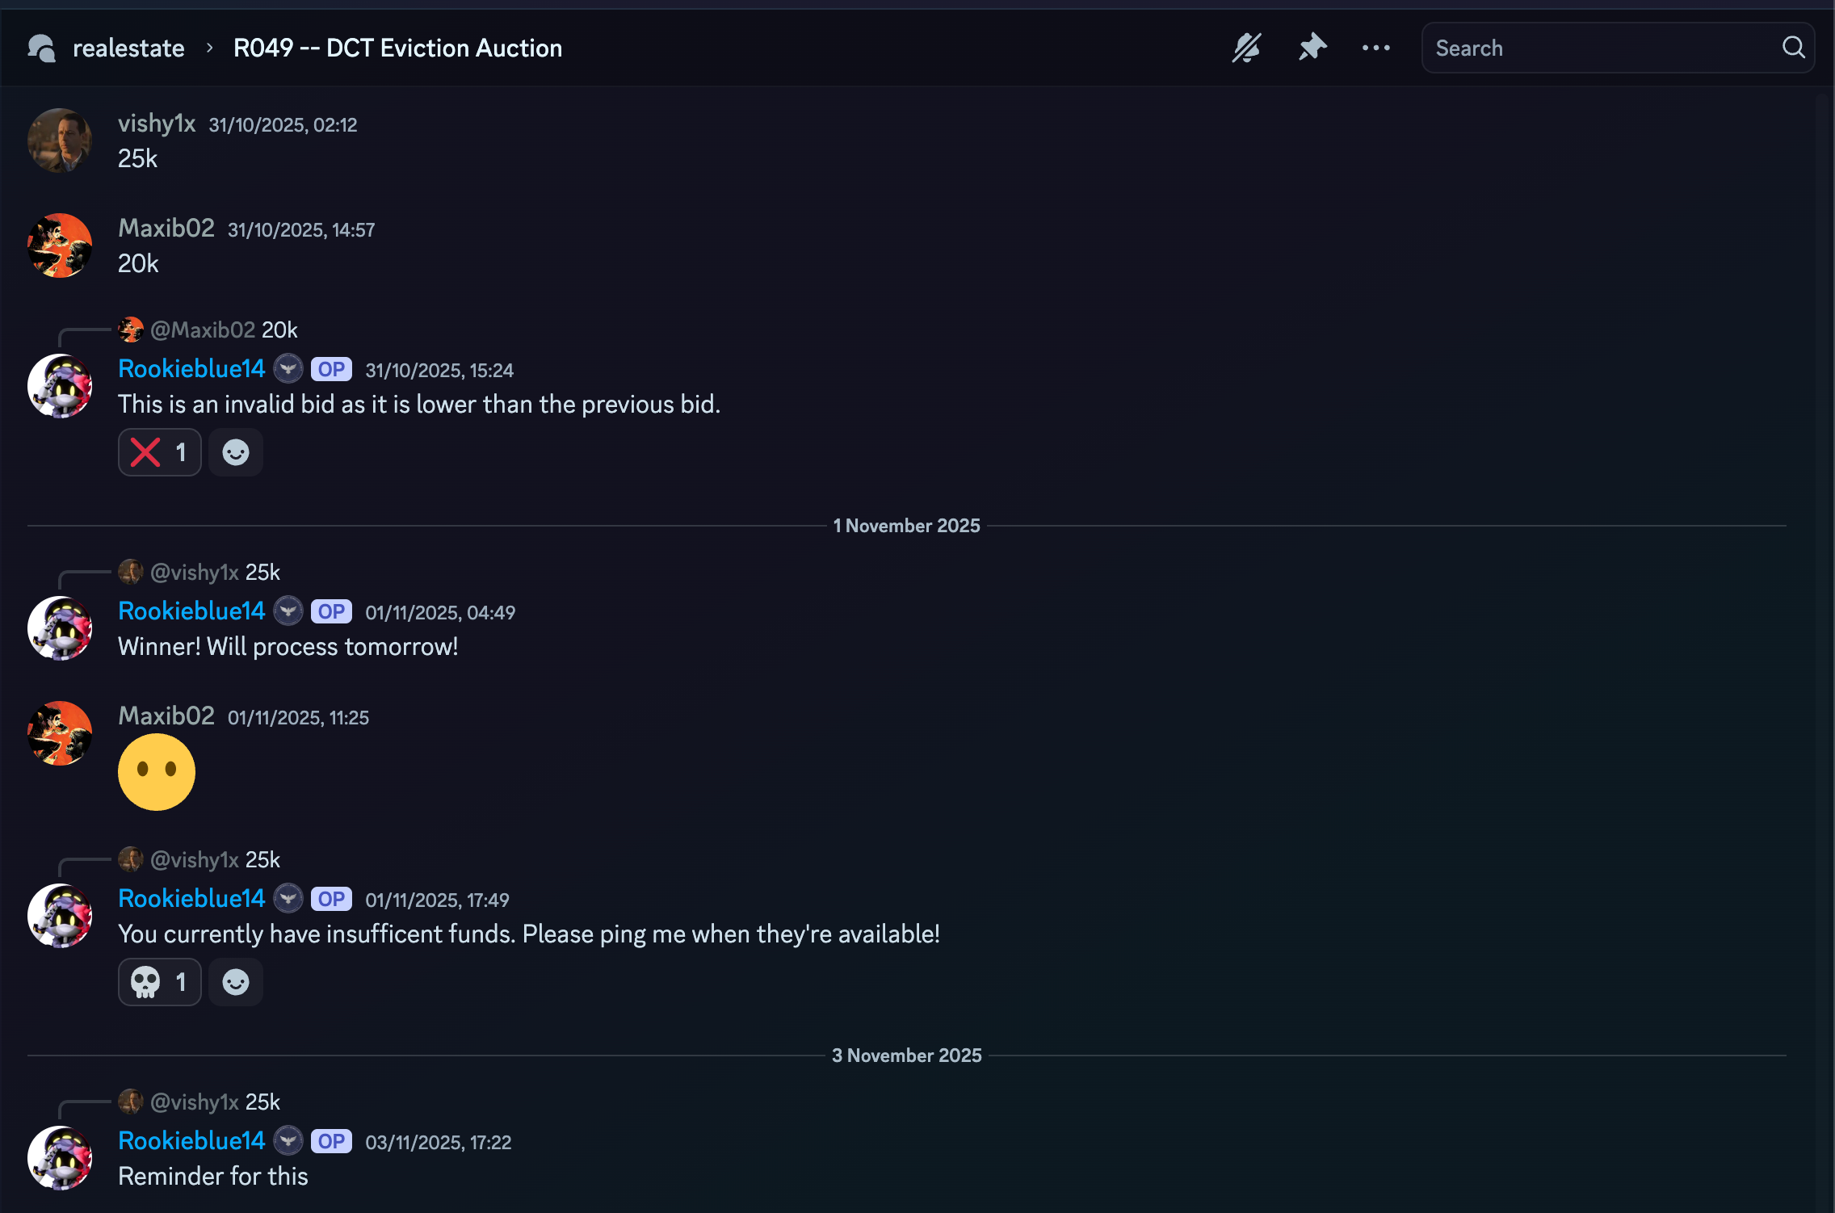Click the OP badge next to Rookieblue14

pyautogui.click(x=330, y=368)
